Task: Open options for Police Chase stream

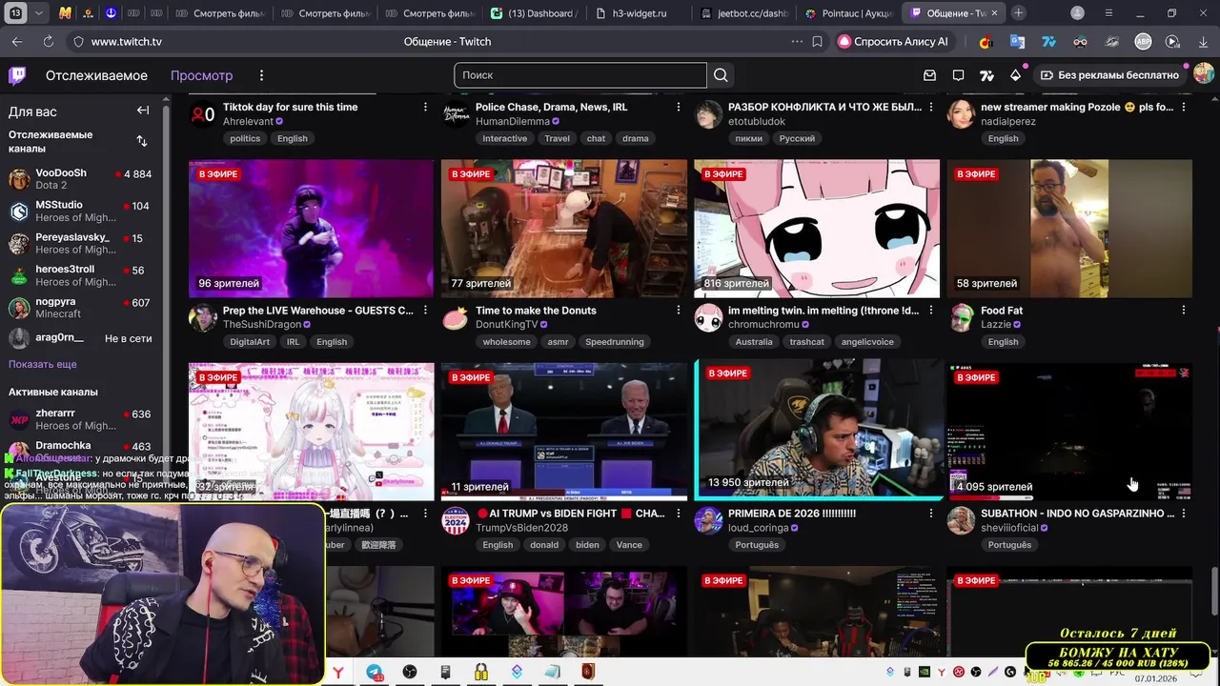Action: coord(678,107)
